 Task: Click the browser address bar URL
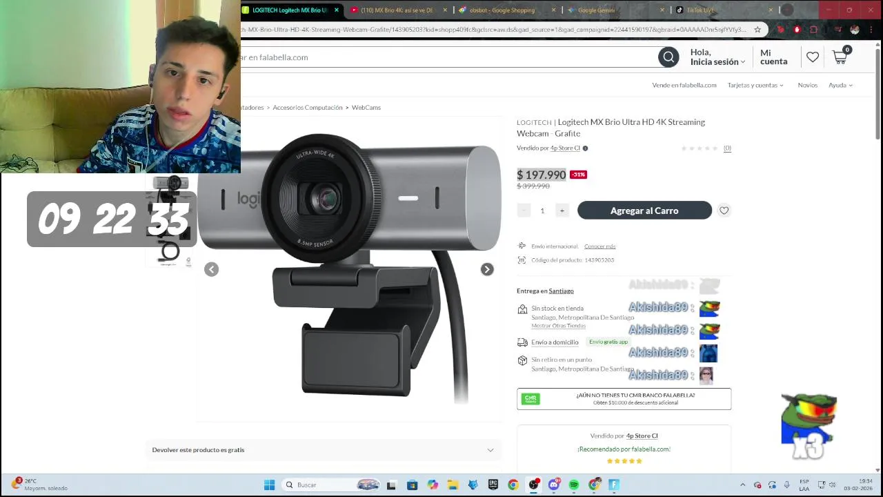[493, 30]
